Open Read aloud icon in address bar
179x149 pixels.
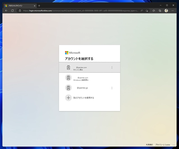[x=142, y=11]
